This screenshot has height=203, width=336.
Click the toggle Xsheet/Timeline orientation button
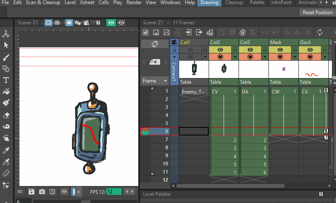(154, 44)
